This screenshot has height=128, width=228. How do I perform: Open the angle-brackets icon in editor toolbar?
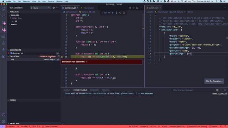point(134,8)
